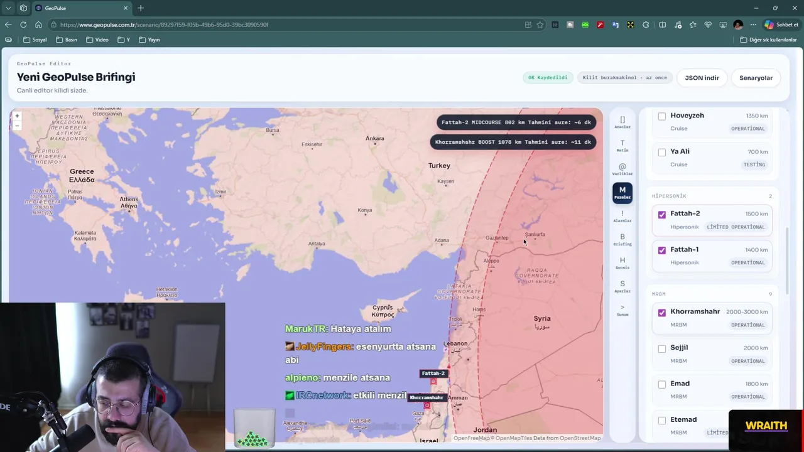The height and width of the screenshot is (452, 804).
Task: Open the Metin text panel
Action: click(x=622, y=146)
